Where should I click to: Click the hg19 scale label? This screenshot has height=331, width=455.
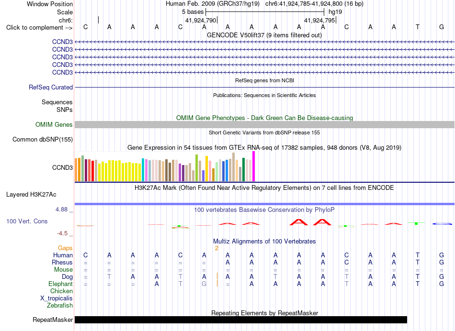[x=335, y=12]
